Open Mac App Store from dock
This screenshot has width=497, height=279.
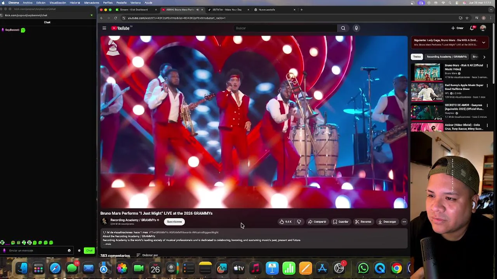(322, 268)
